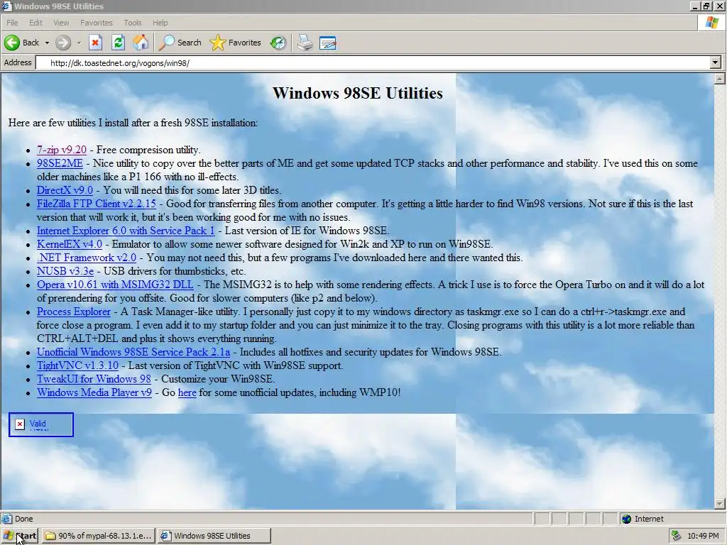This screenshot has width=727, height=545.
Task: Open the 7-zip v9.20 link
Action: pyautogui.click(x=62, y=150)
